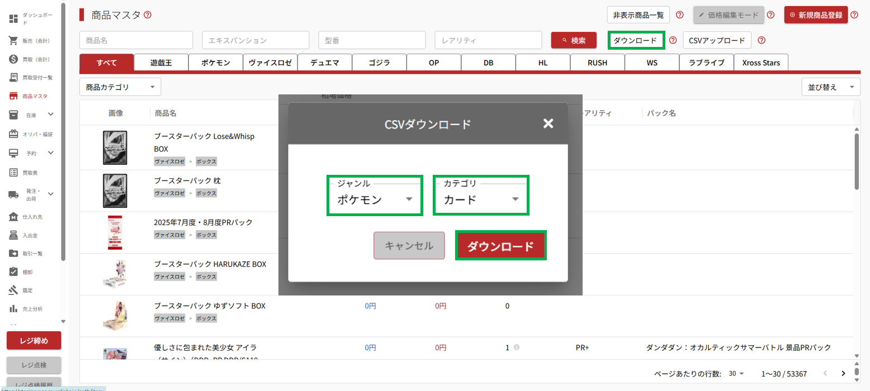Viewport: 870px width, 391px height.
Task: Switch to the 遊戯王 tab
Action: click(161, 63)
